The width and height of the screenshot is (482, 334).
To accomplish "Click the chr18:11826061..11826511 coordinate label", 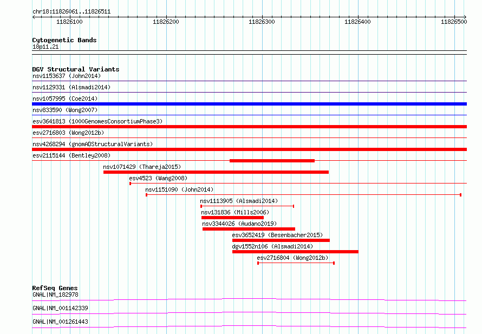I will tap(71, 12).
